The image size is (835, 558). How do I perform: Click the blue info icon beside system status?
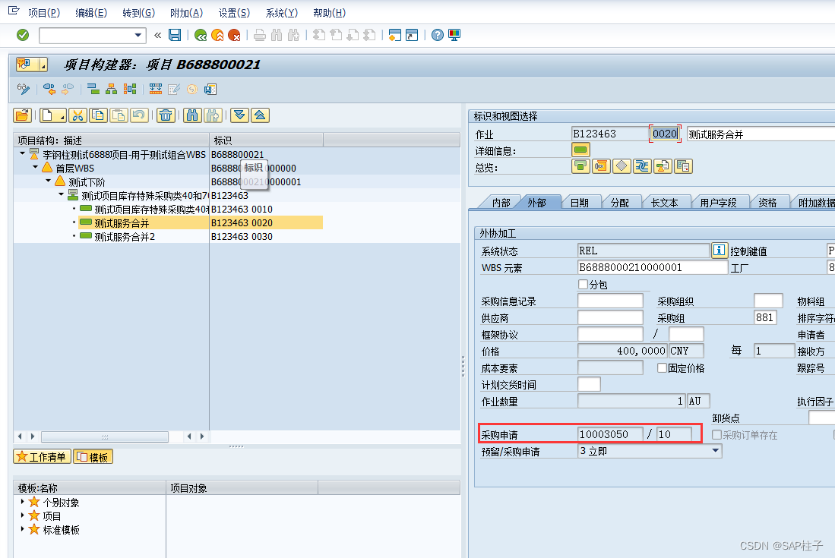click(720, 251)
